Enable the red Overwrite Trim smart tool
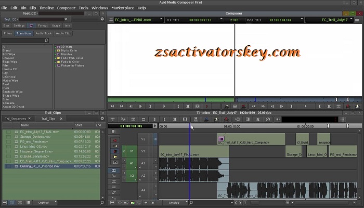Image resolution: width=364 pixels, height=208 pixels. point(115,151)
